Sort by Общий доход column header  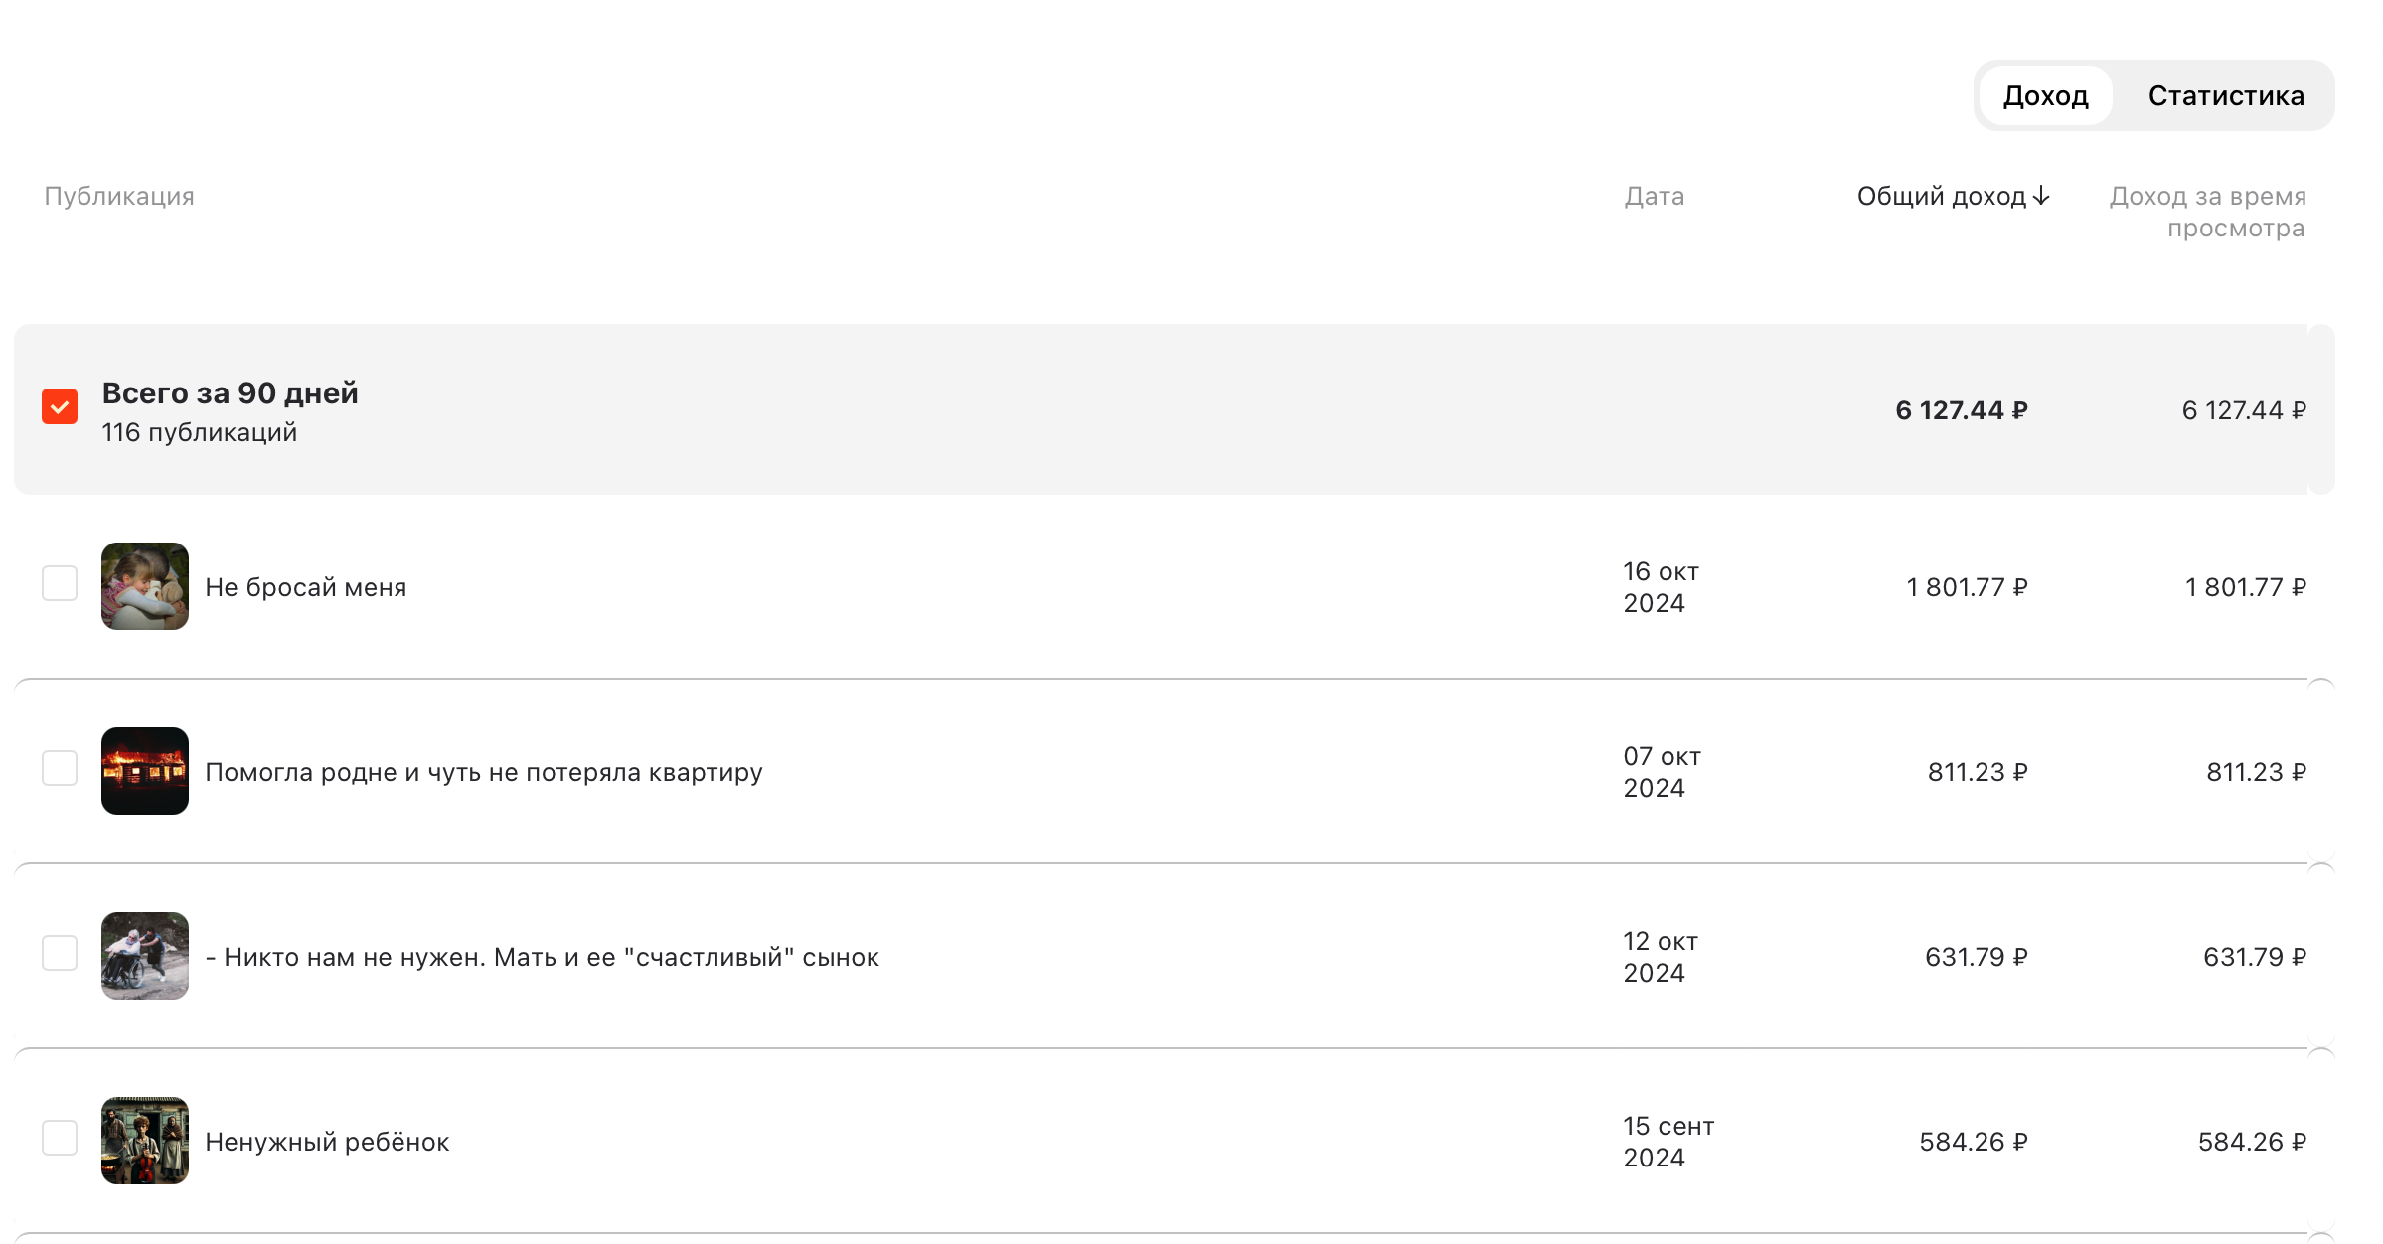pos(1941,196)
